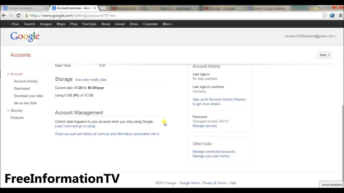Screen dimensions: 344x193
Task: Click the Account Management heading
Action: pos(79,113)
